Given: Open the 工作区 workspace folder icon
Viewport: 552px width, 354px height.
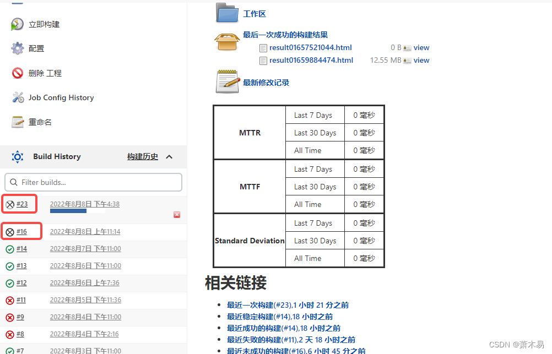Looking at the screenshot, I should [227, 13].
